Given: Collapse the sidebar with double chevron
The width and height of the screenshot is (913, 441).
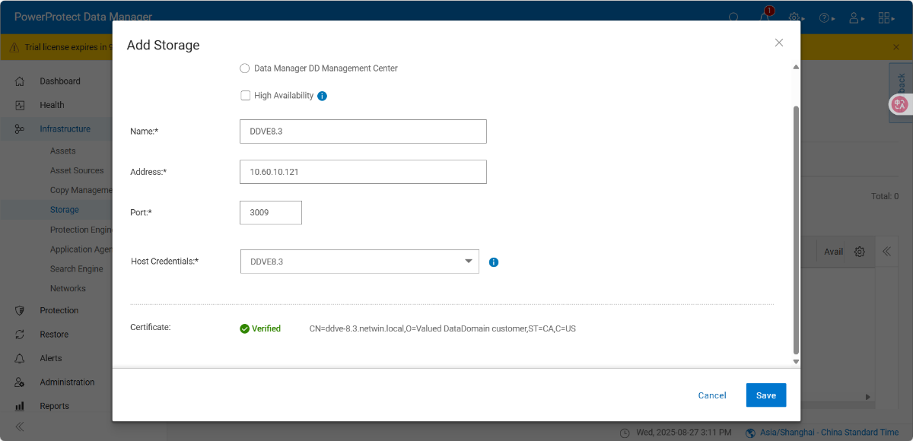Looking at the screenshot, I should 20,427.
